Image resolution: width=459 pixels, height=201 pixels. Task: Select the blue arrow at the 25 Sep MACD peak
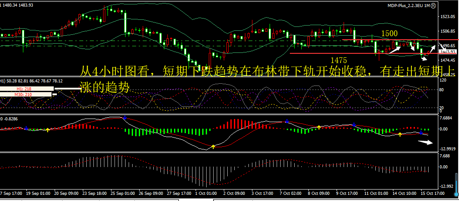click(x=125, y=118)
